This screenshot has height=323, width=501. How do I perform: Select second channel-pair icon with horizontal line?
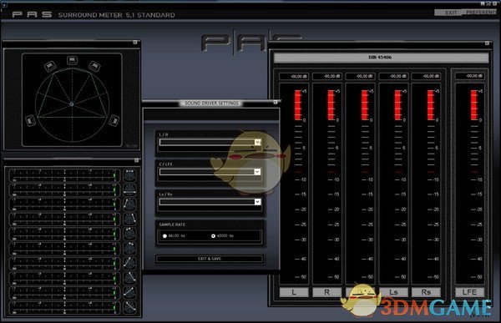pos(129,190)
